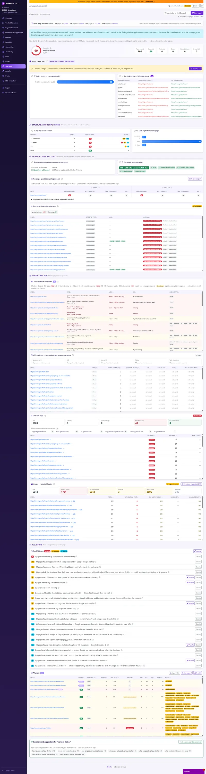Open Tracked keywords in the sidebar

[x=11, y=23]
